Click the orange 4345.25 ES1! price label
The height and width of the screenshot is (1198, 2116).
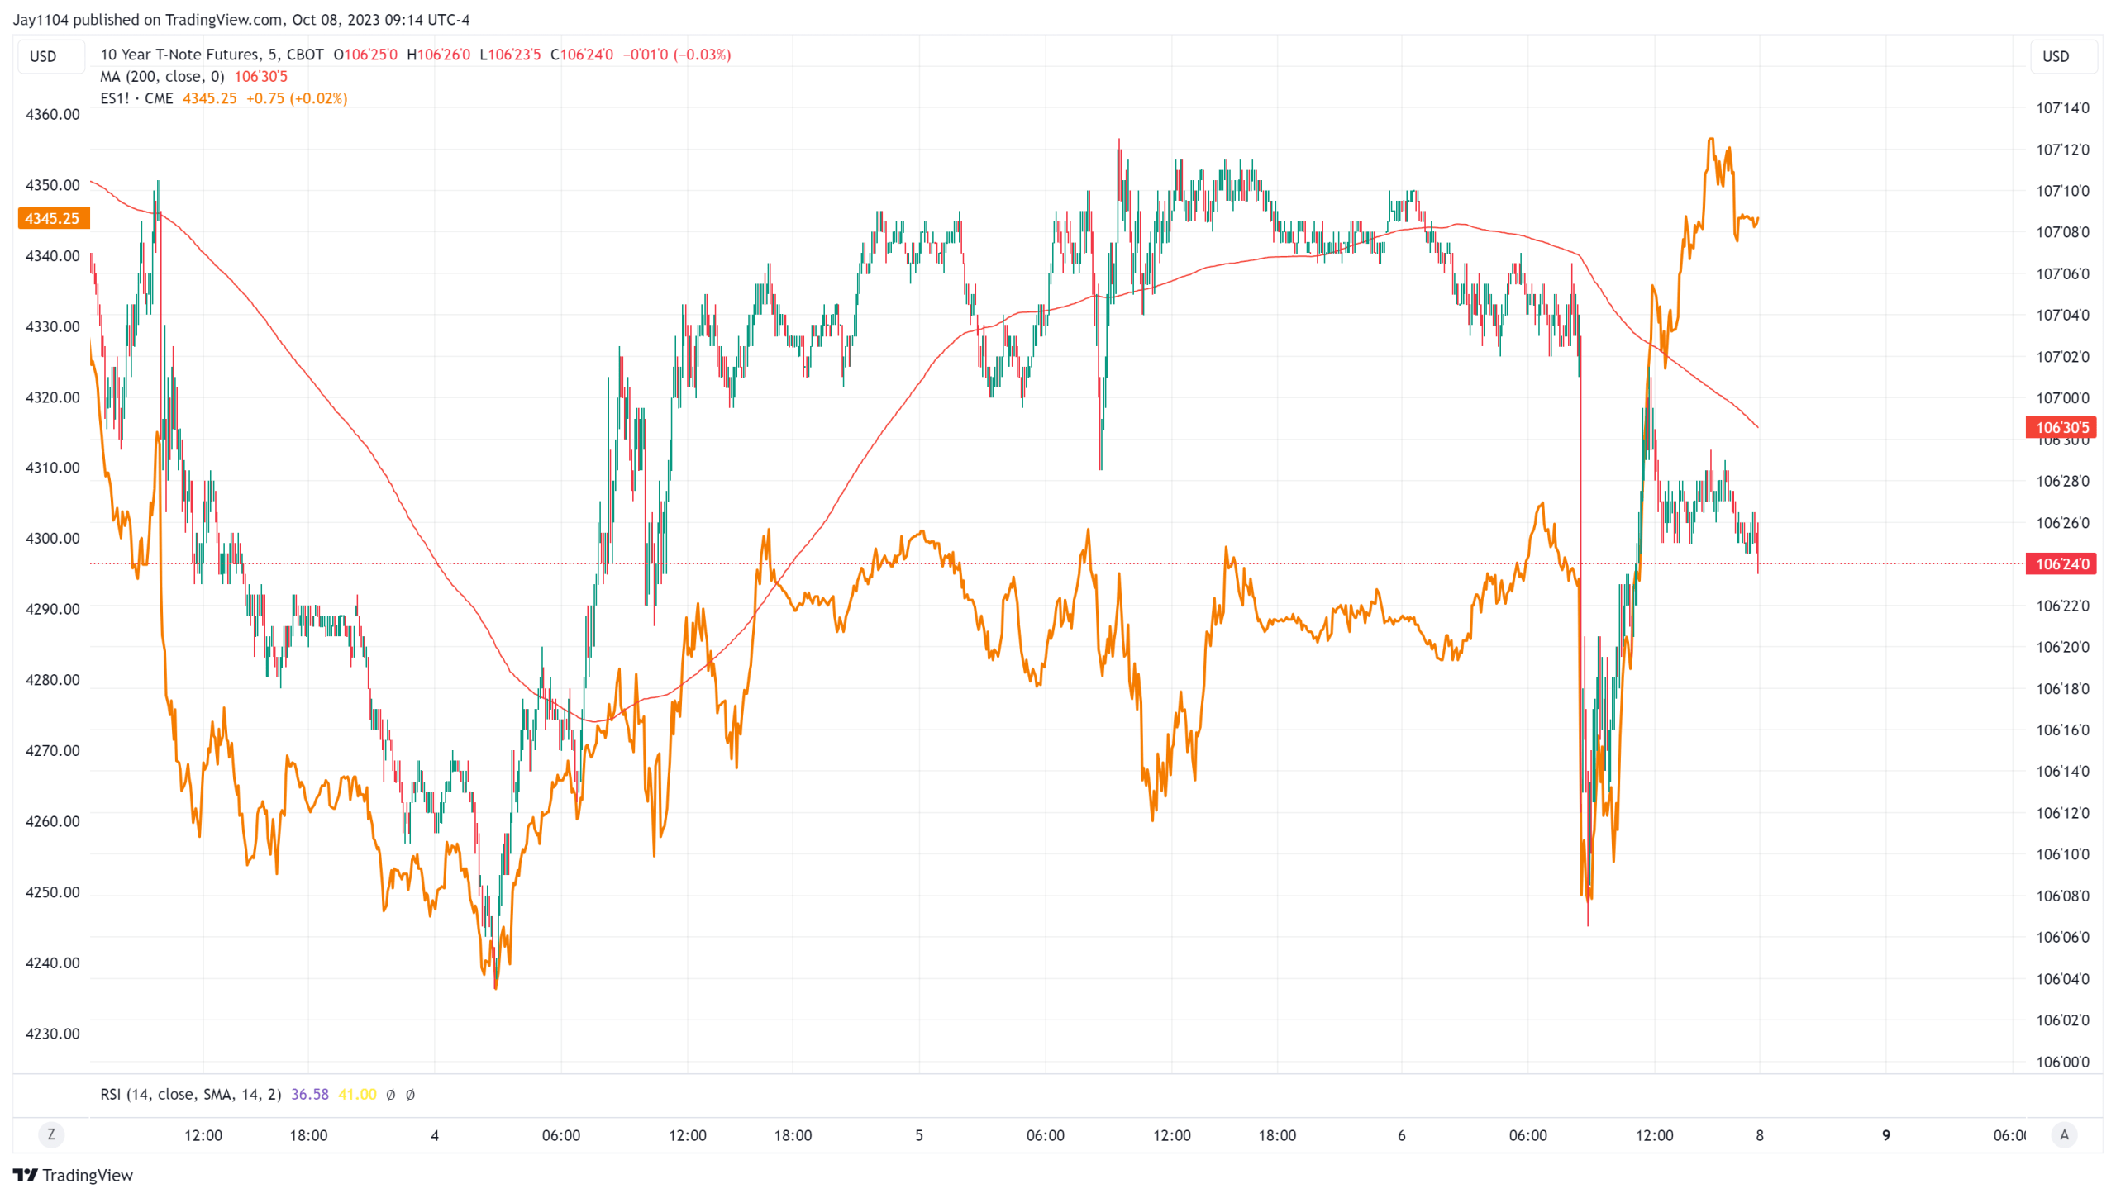[x=52, y=218]
